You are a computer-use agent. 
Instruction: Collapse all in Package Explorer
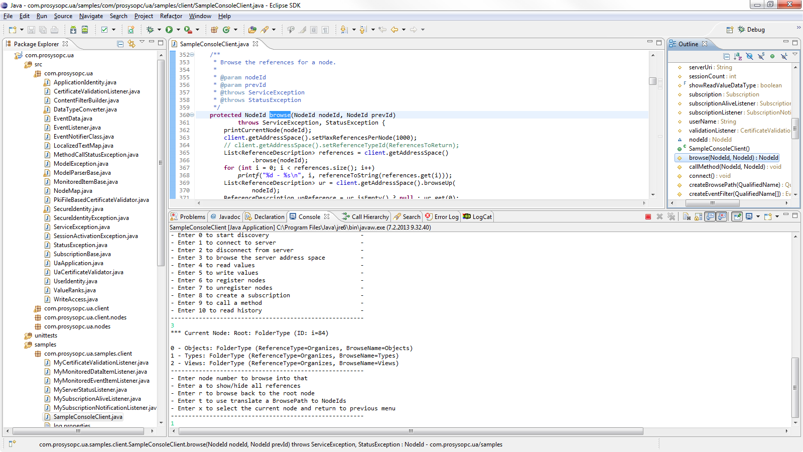pyautogui.click(x=120, y=44)
